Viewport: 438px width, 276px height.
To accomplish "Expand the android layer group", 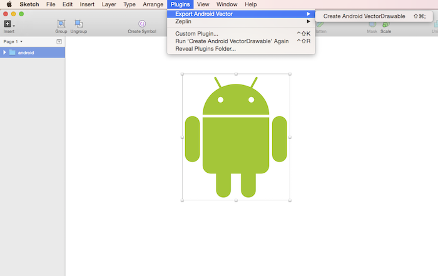I will (x=4, y=52).
